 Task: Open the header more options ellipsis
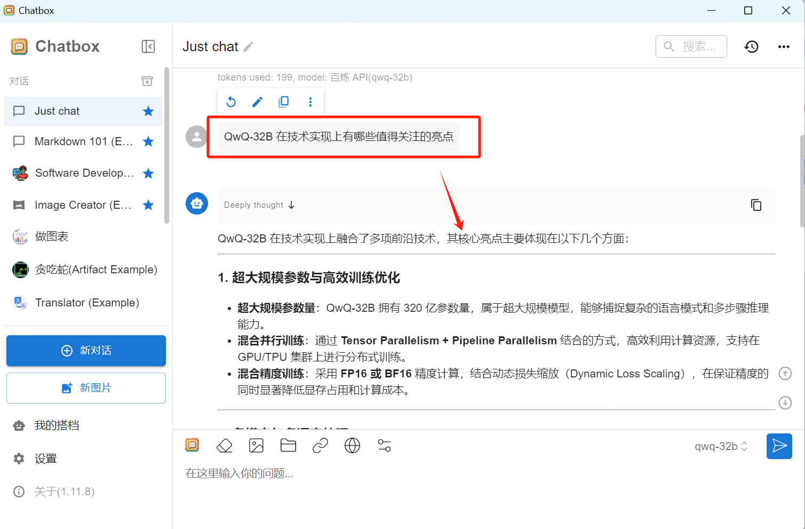(x=784, y=47)
